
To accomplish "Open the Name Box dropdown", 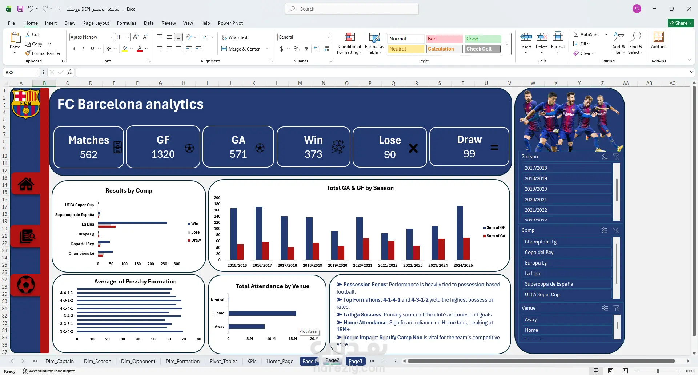I will (x=36, y=73).
